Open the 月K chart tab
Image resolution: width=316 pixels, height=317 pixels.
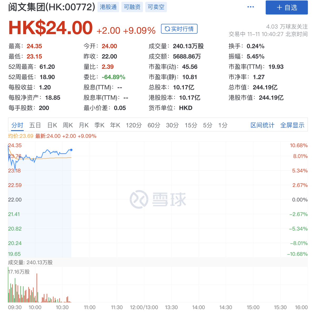(x=84, y=125)
